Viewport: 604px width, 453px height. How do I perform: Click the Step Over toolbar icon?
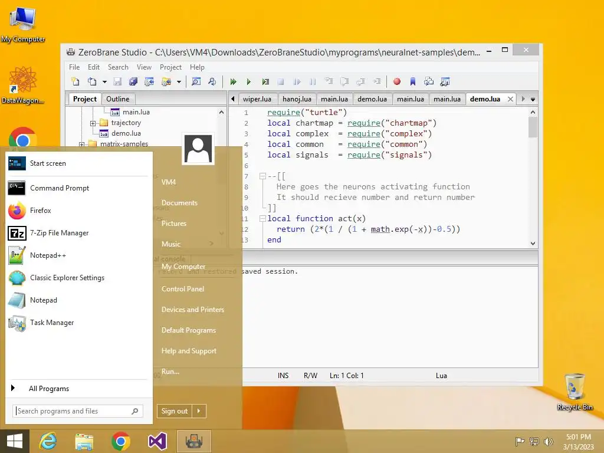pyautogui.click(x=344, y=81)
